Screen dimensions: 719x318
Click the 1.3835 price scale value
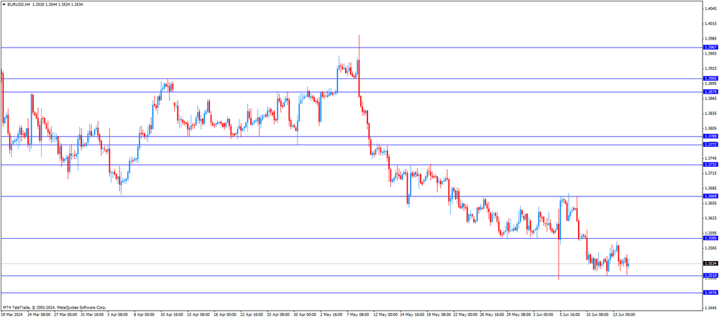(x=710, y=114)
